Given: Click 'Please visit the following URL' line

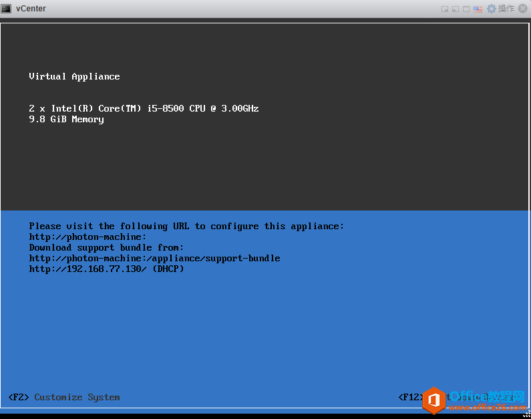Looking at the screenshot, I should tap(186, 227).
